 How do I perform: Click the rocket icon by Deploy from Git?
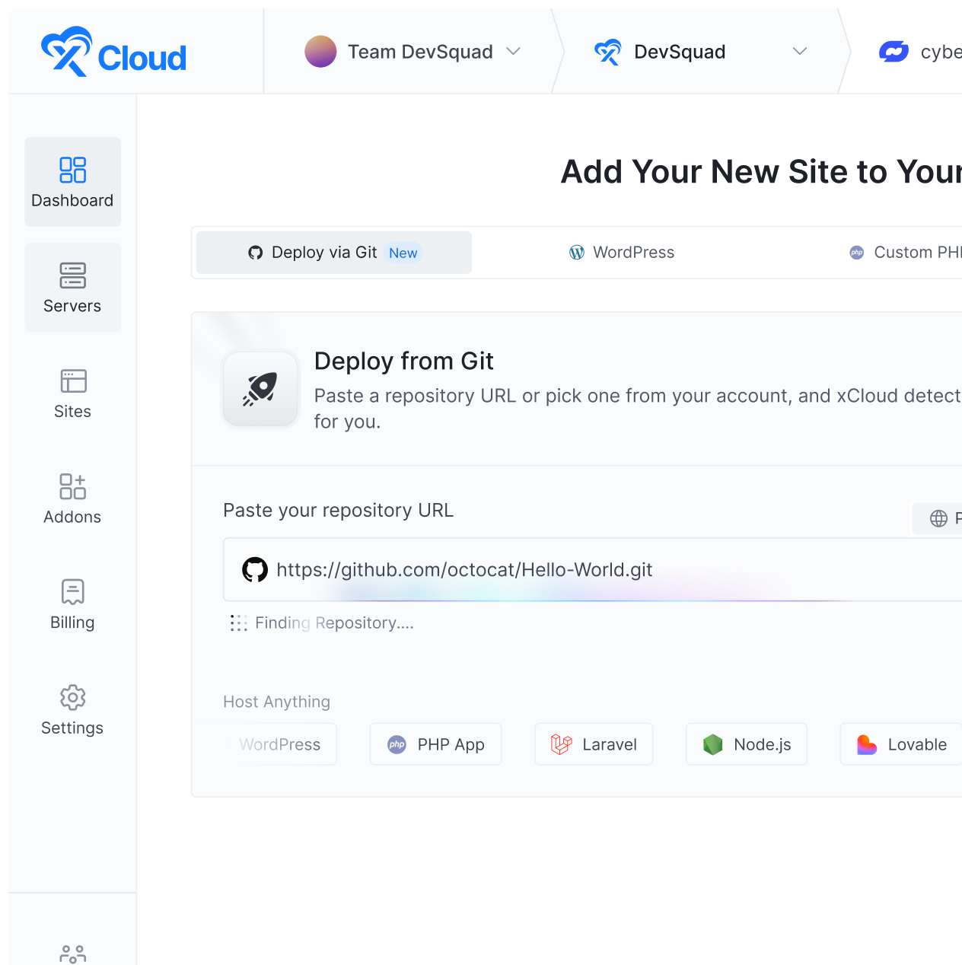click(x=260, y=389)
